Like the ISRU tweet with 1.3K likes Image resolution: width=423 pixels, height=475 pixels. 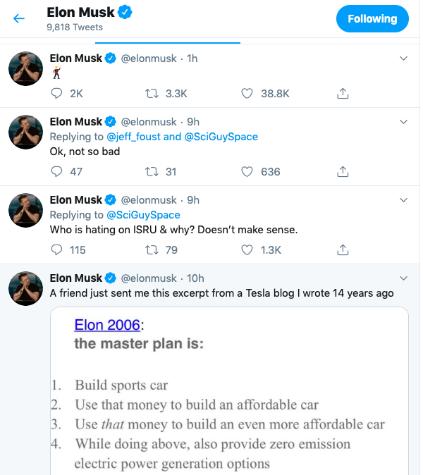tap(247, 249)
